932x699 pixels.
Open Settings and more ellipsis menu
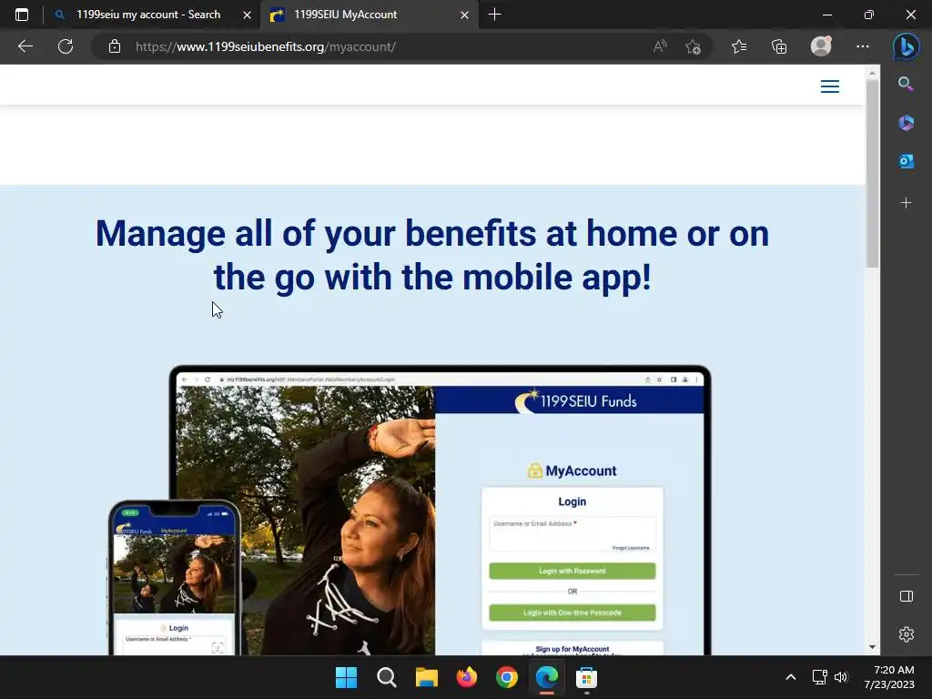[x=863, y=46]
